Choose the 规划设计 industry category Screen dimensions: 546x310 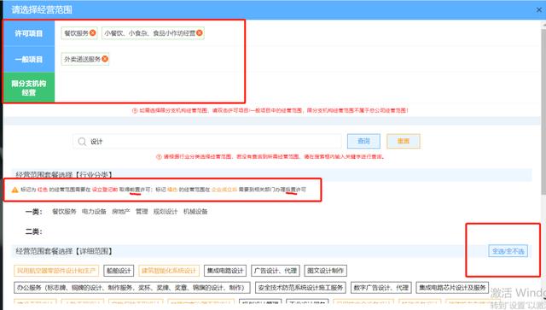click(166, 211)
